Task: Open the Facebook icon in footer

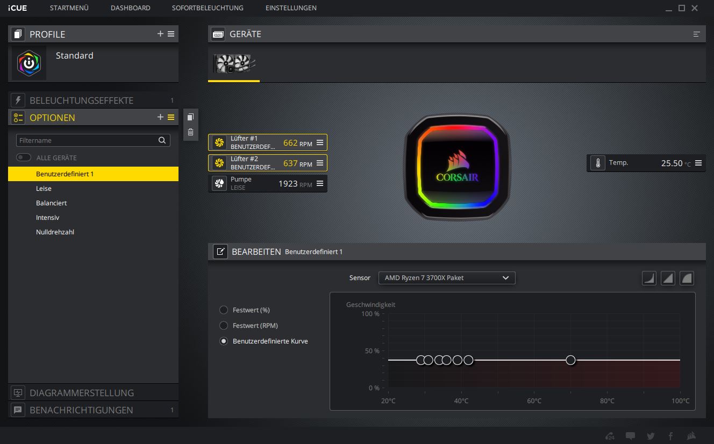Action: [671, 436]
